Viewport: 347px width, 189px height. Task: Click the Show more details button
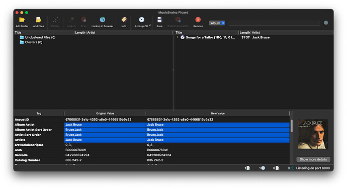(313, 159)
